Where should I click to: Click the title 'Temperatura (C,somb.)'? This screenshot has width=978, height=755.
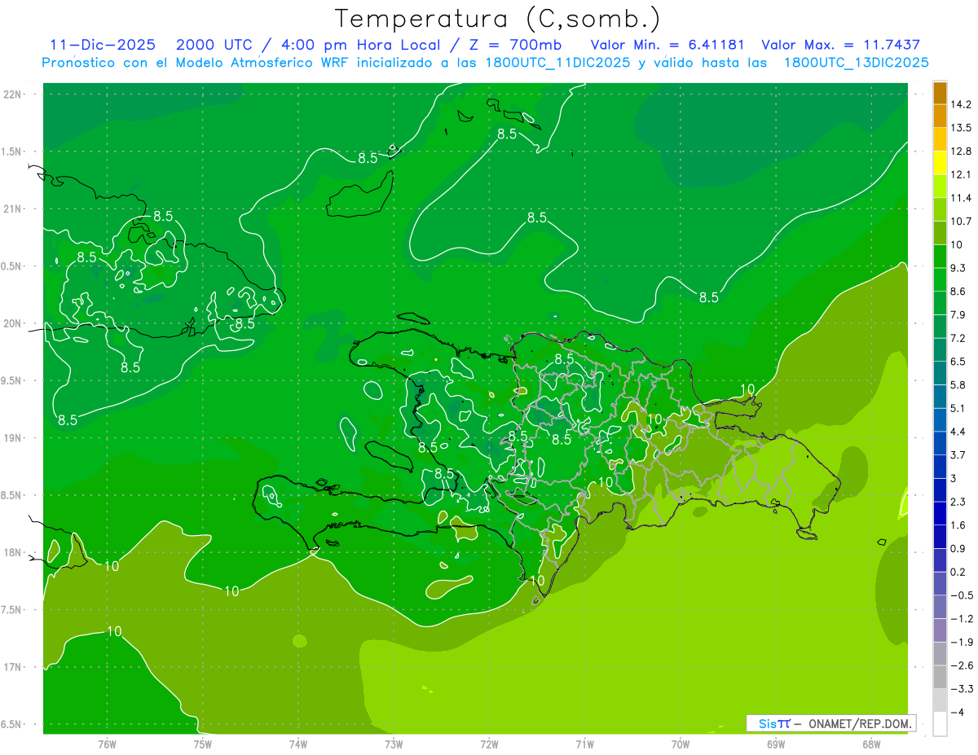point(497,19)
